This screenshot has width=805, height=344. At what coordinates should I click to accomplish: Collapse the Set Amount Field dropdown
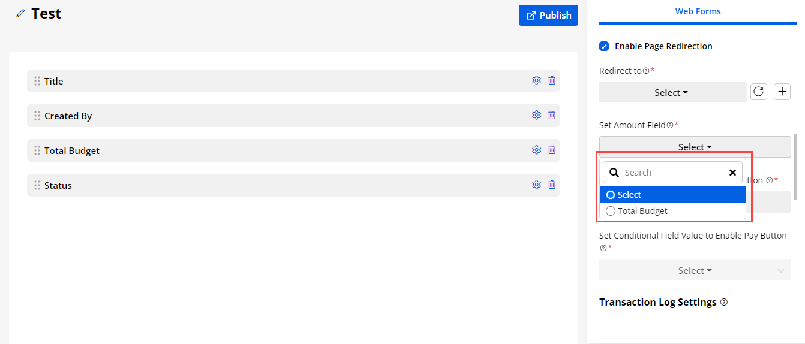pos(695,147)
